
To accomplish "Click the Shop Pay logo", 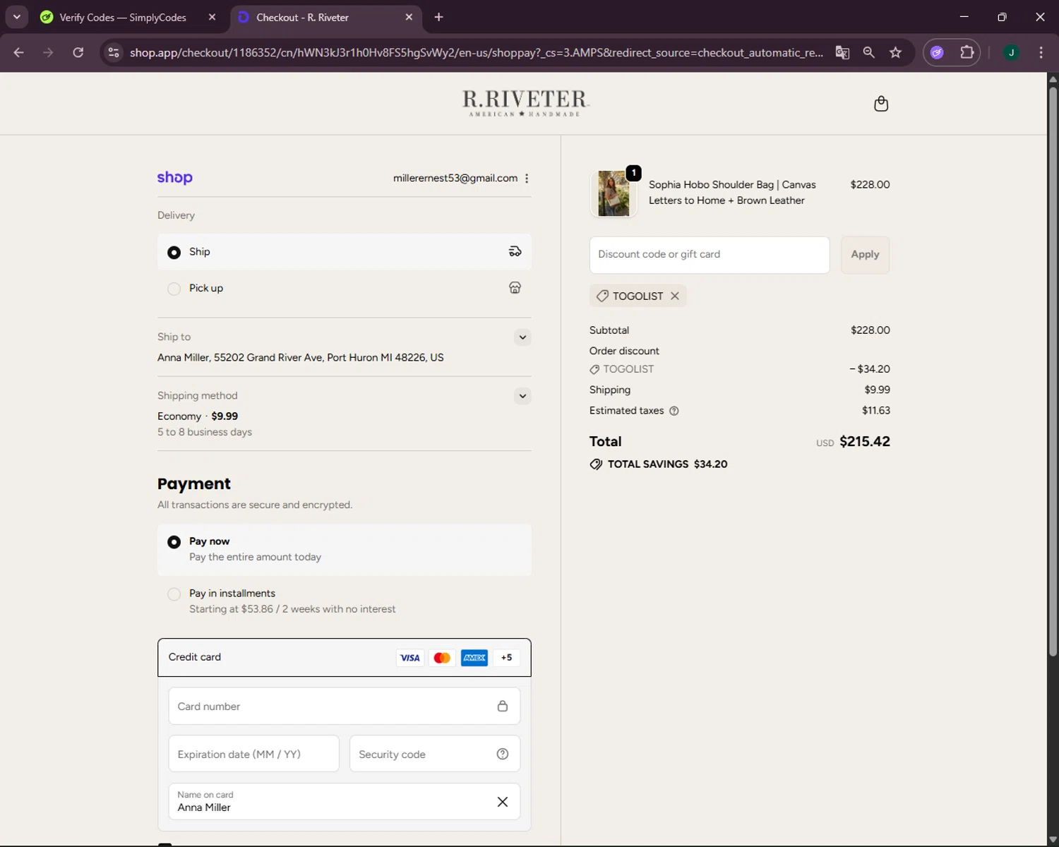I will pos(174,177).
